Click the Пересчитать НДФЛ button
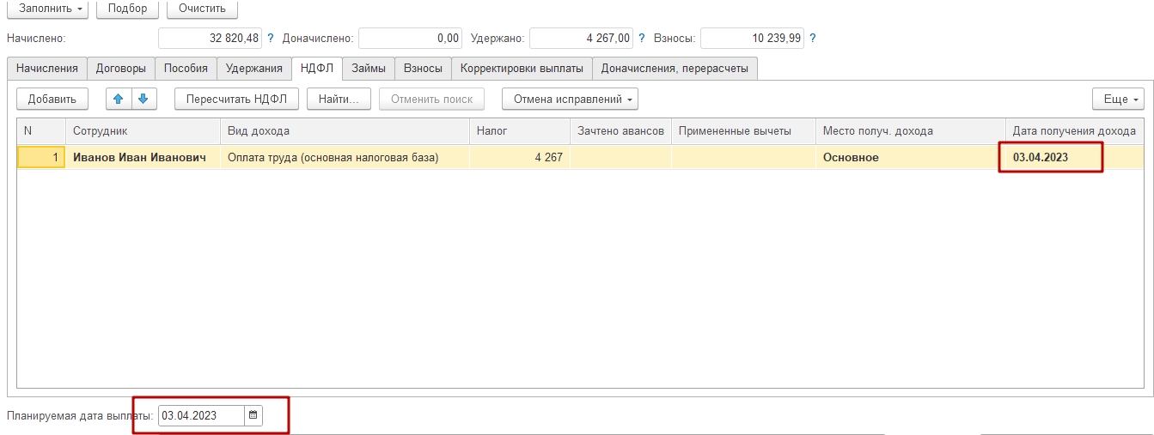 click(x=236, y=99)
